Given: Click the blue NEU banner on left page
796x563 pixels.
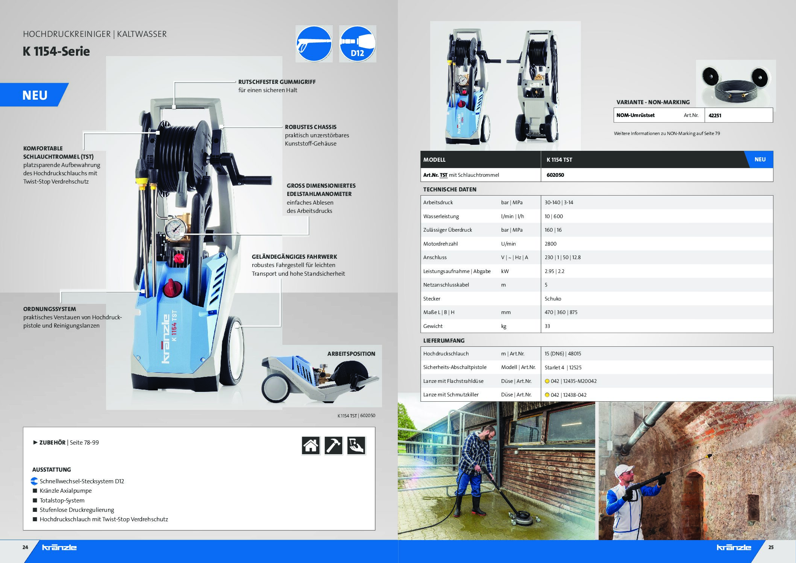Looking at the screenshot, I should click(x=35, y=95).
